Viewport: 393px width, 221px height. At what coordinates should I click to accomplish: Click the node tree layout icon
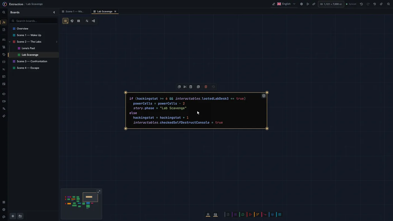click(93, 21)
